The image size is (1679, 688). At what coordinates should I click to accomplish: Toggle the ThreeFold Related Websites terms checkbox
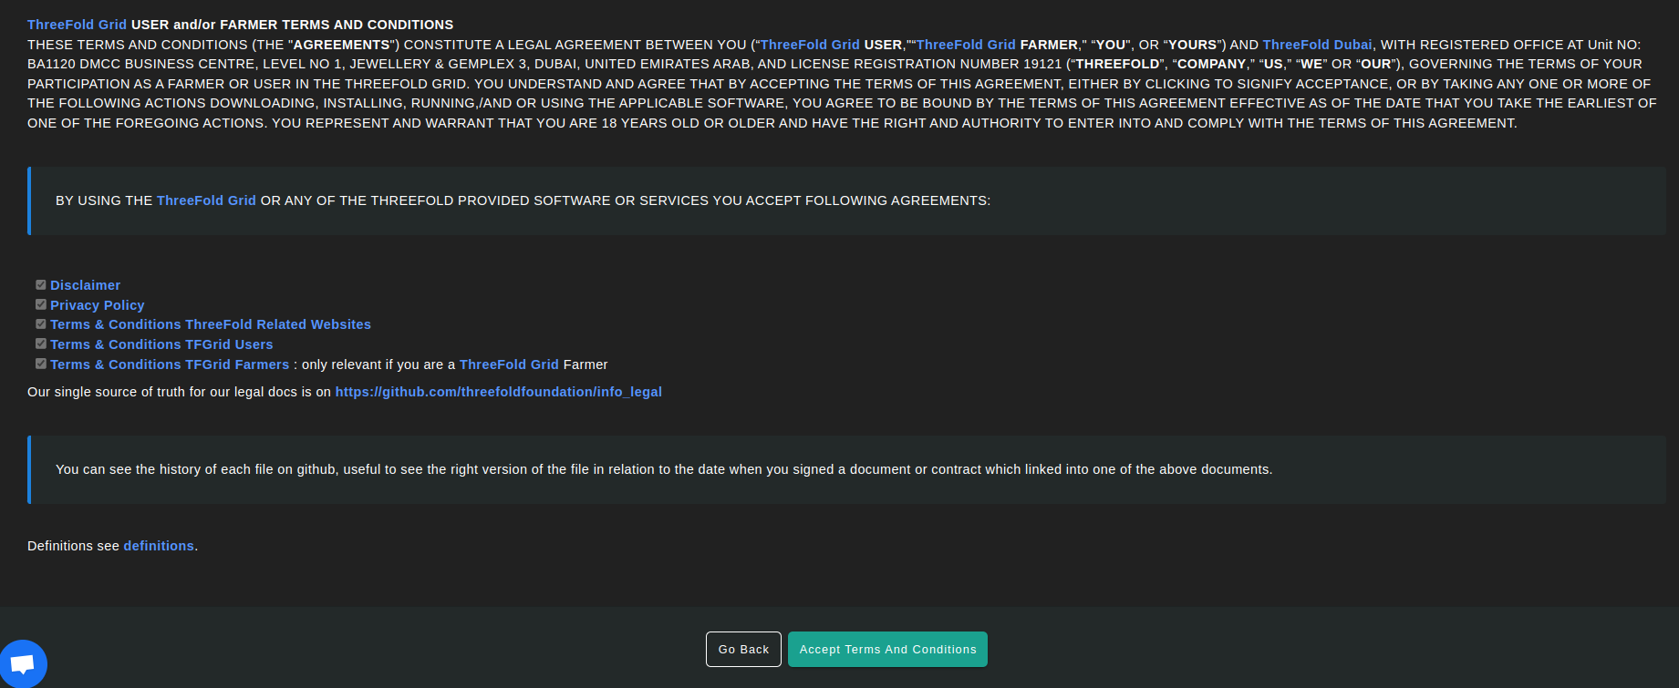coord(41,323)
